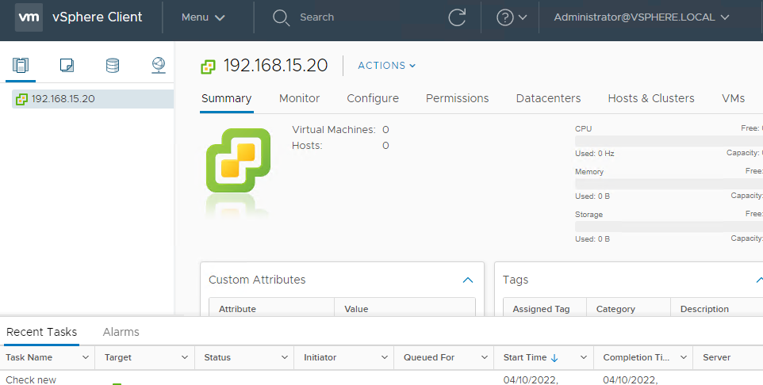Switch to Hosts and Clusters inventory view
Screen dimensions: 763x385
(21, 65)
